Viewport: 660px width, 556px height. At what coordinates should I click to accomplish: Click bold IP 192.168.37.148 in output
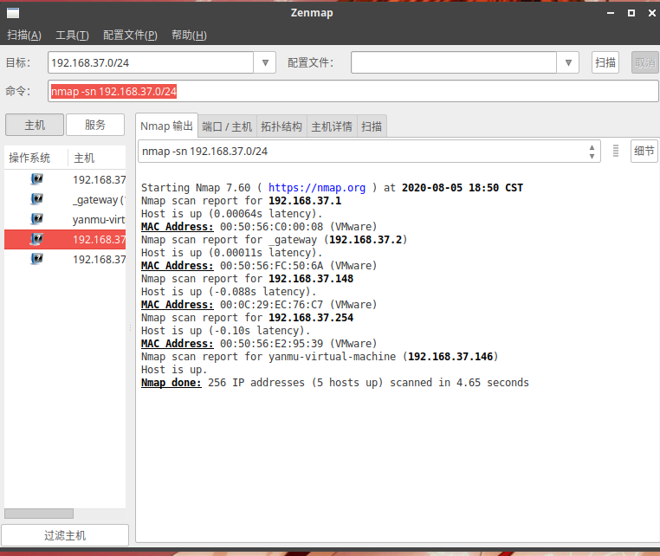pyautogui.click(x=311, y=279)
